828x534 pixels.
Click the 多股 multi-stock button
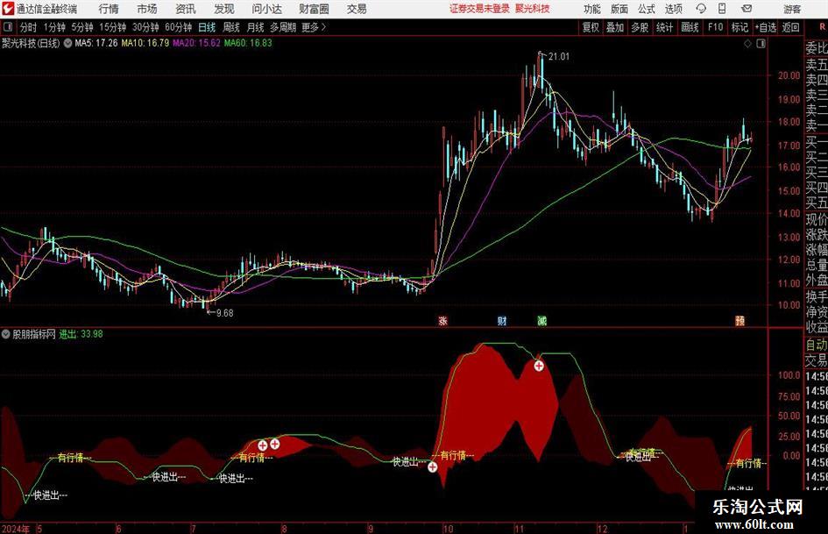pyautogui.click(x=640, y=27)
